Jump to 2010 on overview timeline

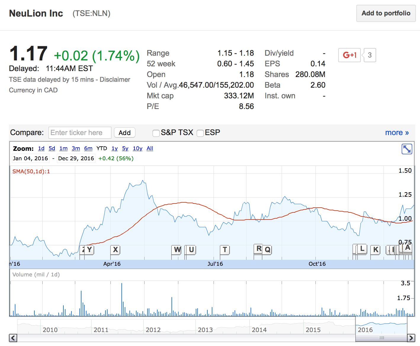coord(50,330)
